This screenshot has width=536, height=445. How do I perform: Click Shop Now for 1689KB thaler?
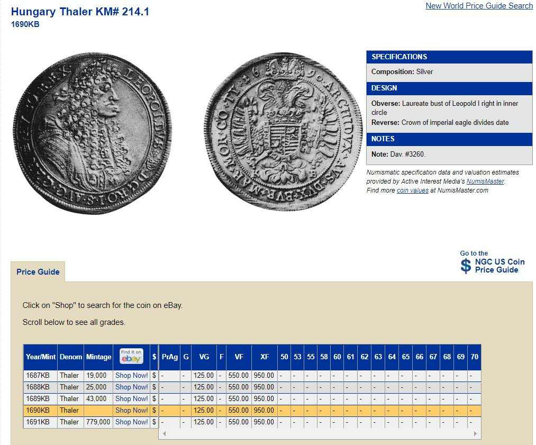131,398
